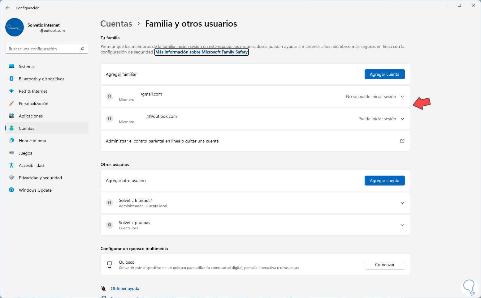The width and height of the screenshot is (481, 298).
Task: Open Más información sobre Microsoft Family Safety
Action: [201, 52]
